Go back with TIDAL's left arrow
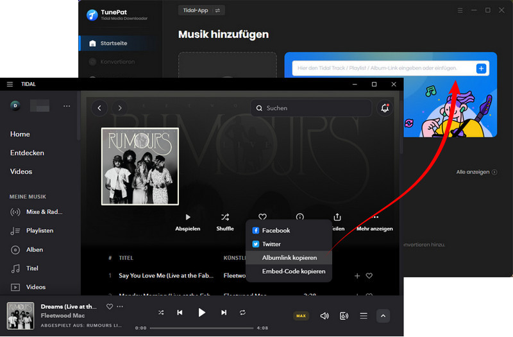Image resolution: width=513 pixels, height=337 pixels. tap(99, 108)
